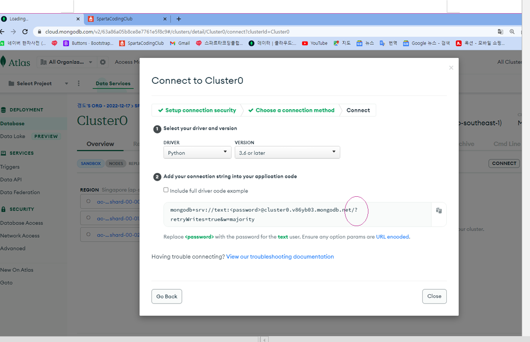Click the browser address bar URL
Image resolution: width=530 pixels, height=342 pixels.
(167, 32)
